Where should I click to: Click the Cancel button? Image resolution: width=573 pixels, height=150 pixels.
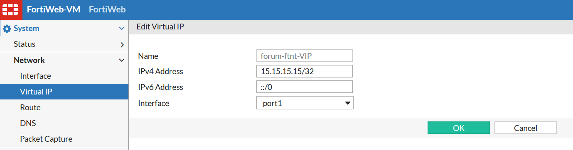click(526, 128)
